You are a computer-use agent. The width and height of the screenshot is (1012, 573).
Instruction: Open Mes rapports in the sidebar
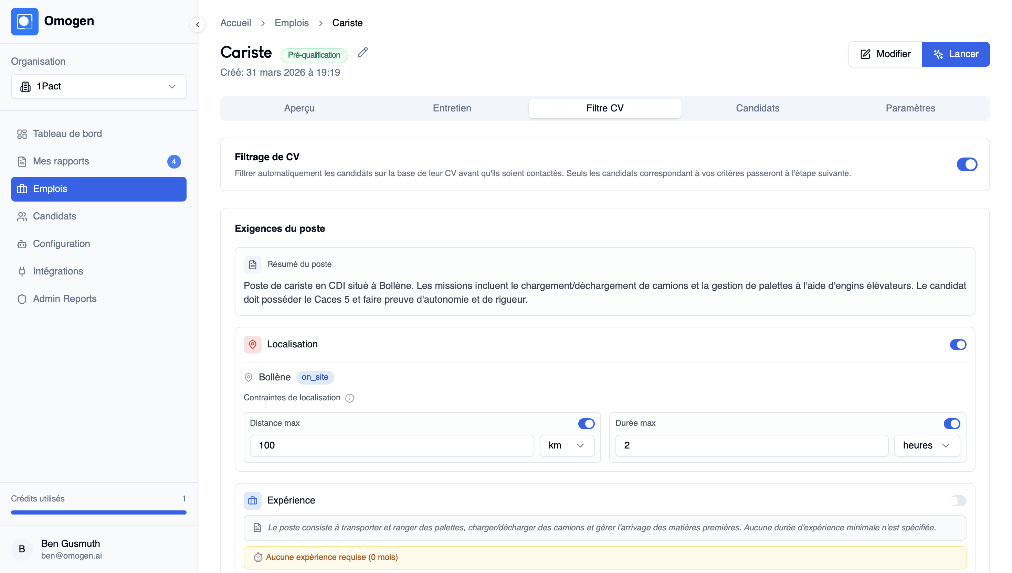point(61,161)
